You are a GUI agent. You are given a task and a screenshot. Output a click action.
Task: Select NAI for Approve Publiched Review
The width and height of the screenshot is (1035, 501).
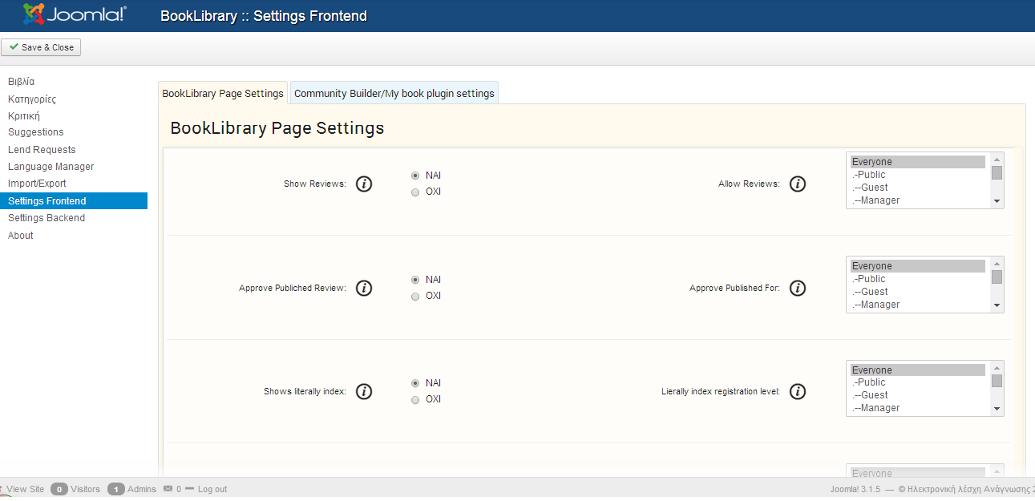click(415, 280)
